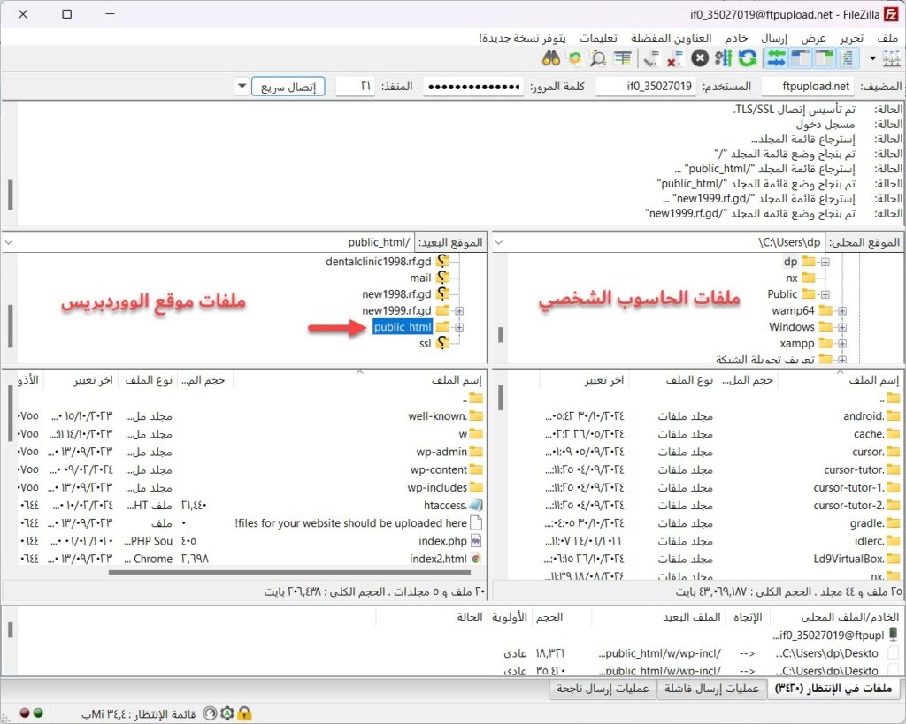Screen dimensions: 906x724
Task: Select the ssl folder in remote tree
Action: (x=426, y=344)
